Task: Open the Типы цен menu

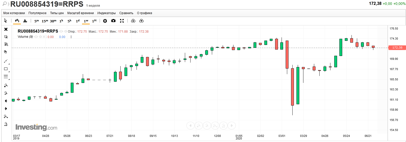Action: click(x=57, y=13)
